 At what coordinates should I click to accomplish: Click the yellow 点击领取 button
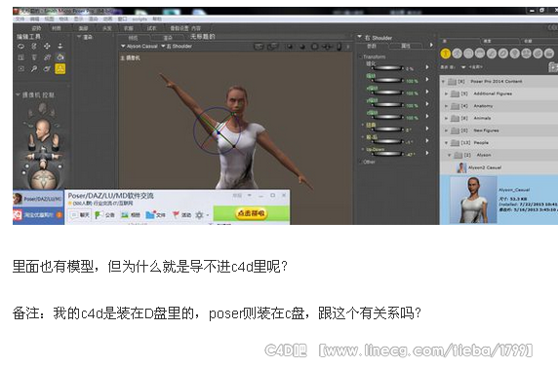click(252, 213)
